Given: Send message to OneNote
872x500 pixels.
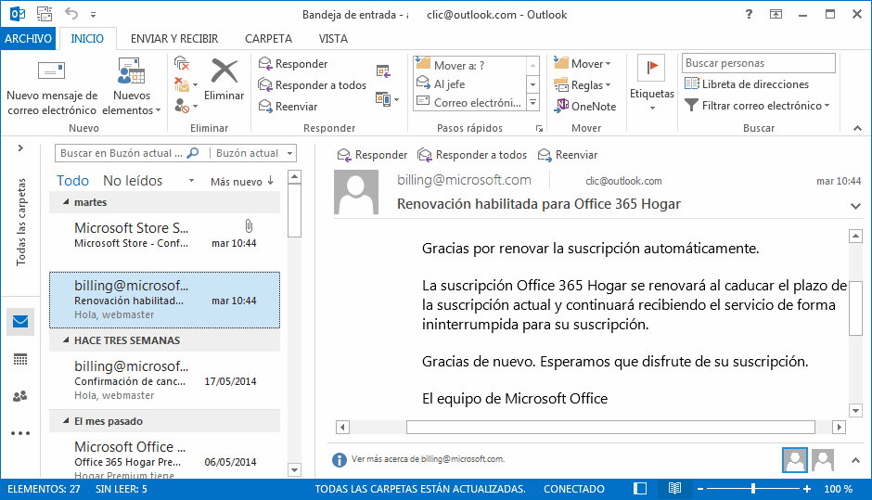Looking at the screenshot, I should pos(585,107).
